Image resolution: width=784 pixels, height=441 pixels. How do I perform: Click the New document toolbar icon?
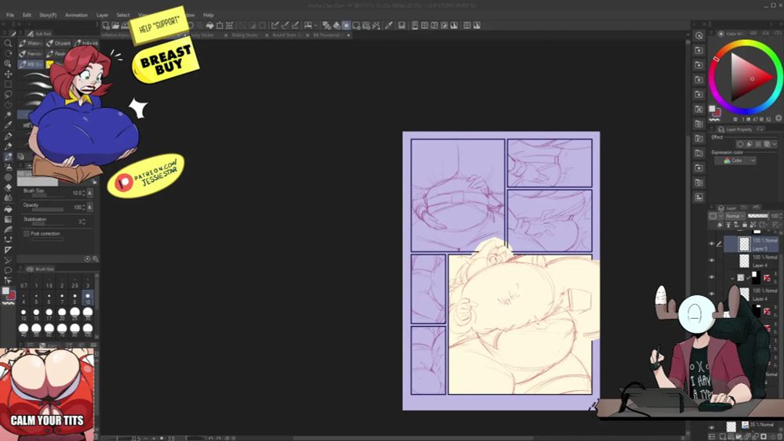pyautogui.click(x=106, y=26)
